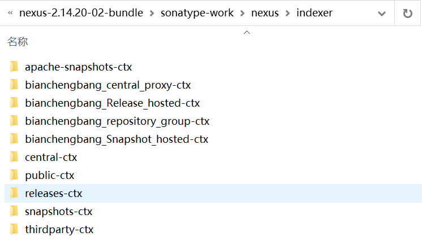422x241 pixels.
Task: Open chevron after nexus breadcrumb
Action: [x=287, y=13]
